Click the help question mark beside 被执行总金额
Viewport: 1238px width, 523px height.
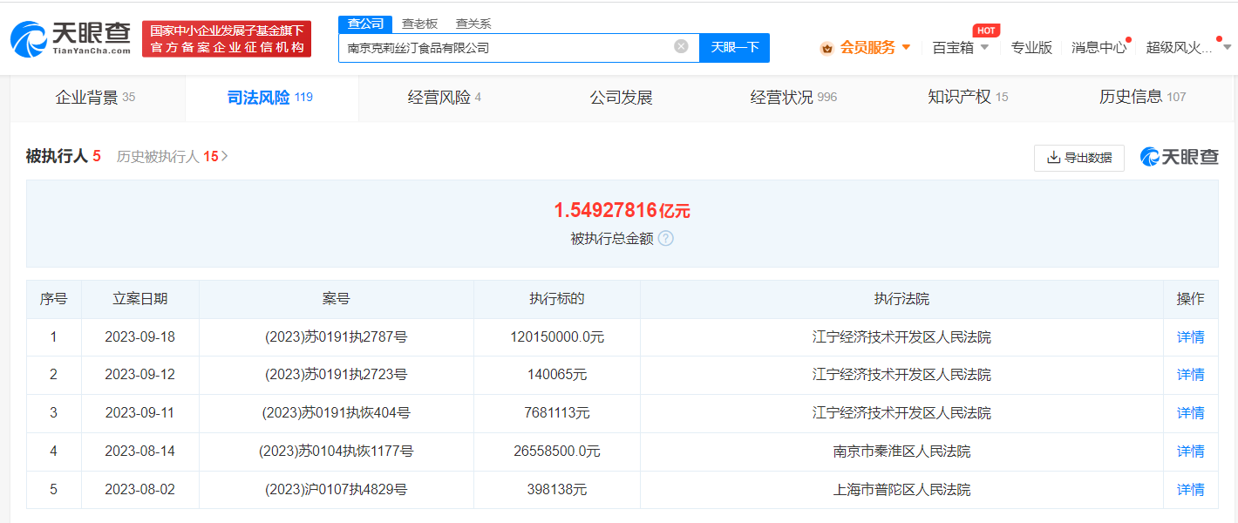(x=666, y=238)
